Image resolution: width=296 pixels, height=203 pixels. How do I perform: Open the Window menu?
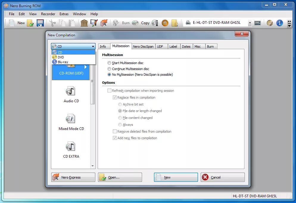(80, 14)
